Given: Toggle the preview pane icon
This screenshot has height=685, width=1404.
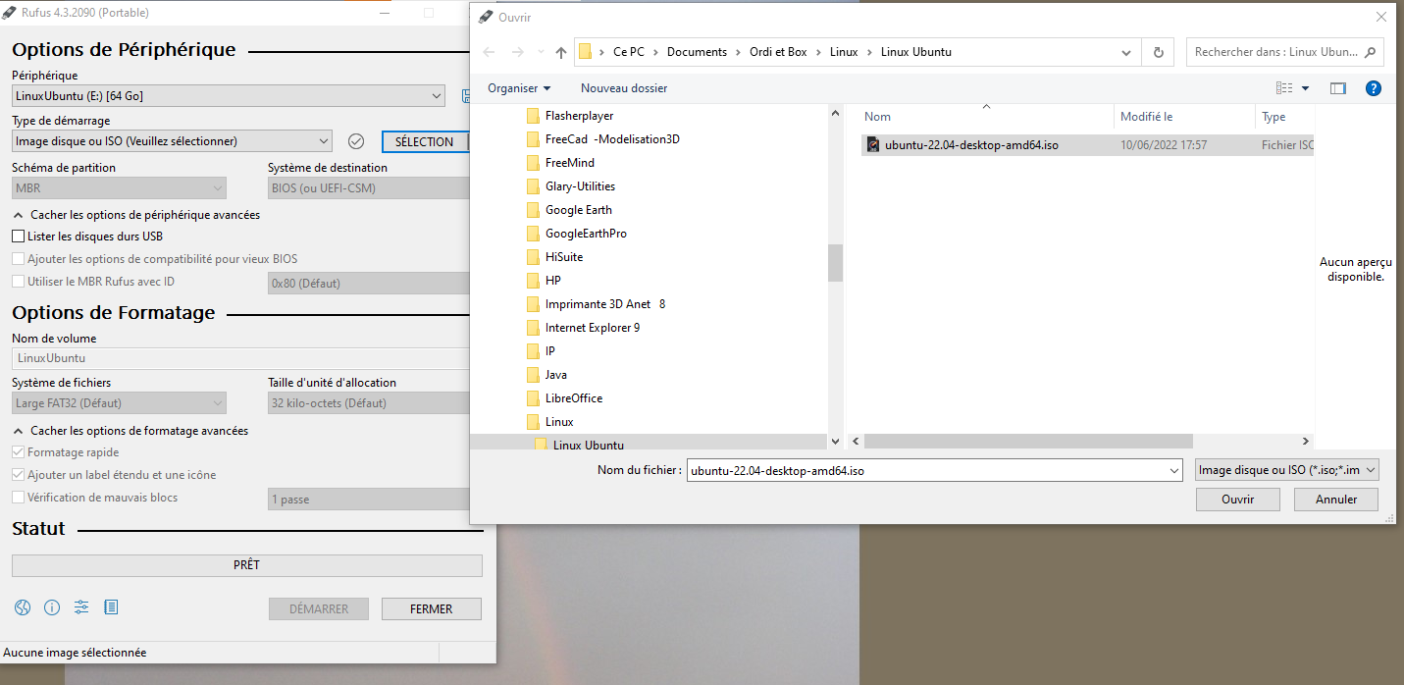Looking at the screenshot, I should point(1337,88).
